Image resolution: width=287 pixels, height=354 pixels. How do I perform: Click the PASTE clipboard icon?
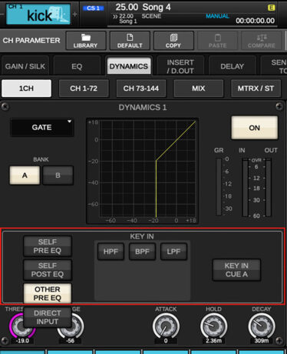[217, 38]
